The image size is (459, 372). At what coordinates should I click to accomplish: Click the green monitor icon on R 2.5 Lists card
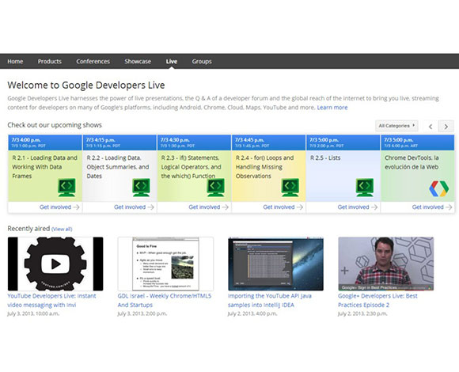click(365, 188)
